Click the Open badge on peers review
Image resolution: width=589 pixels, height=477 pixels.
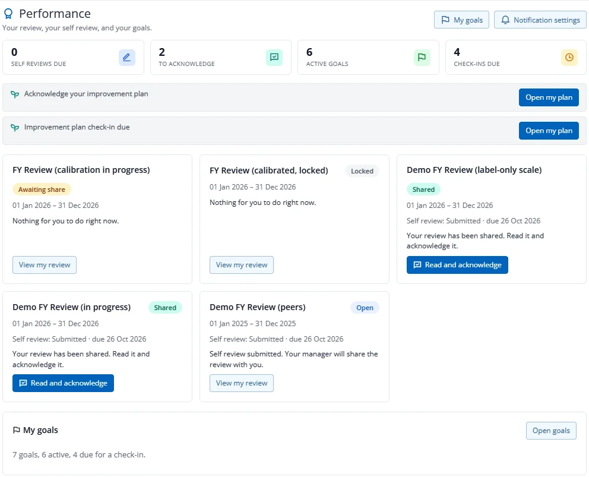click(365, 308)
